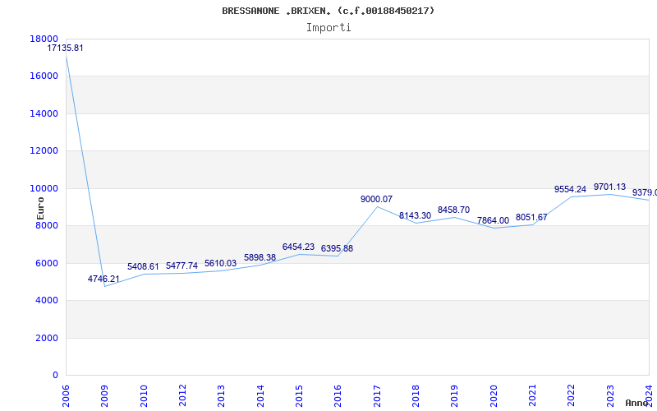
Task: Click the 18000 y-axis tick label
Action: [44, 39]
